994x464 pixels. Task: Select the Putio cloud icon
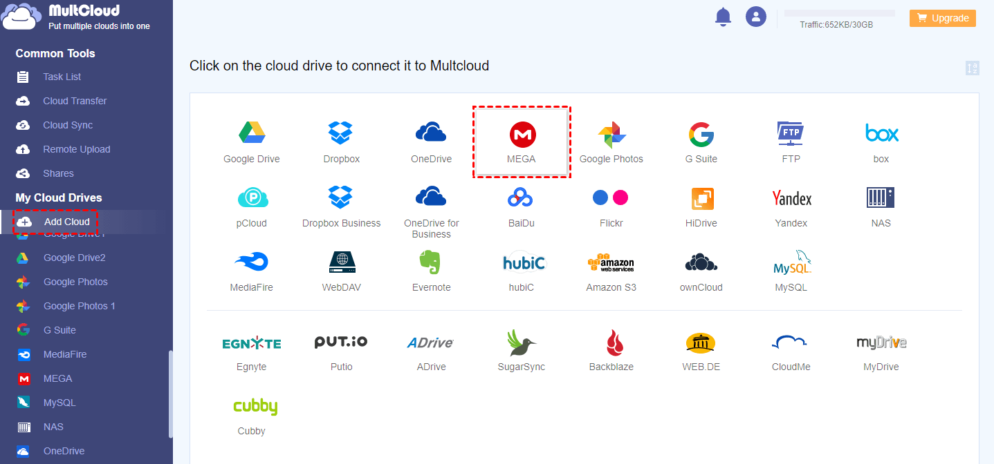[x=341, y=342]
